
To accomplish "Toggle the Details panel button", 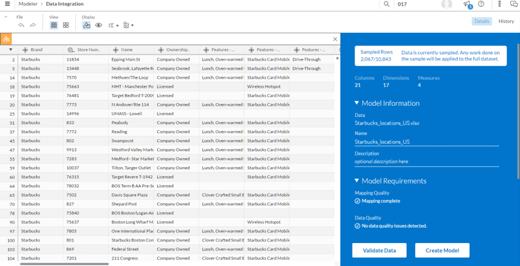I will [x=482, y=21].
